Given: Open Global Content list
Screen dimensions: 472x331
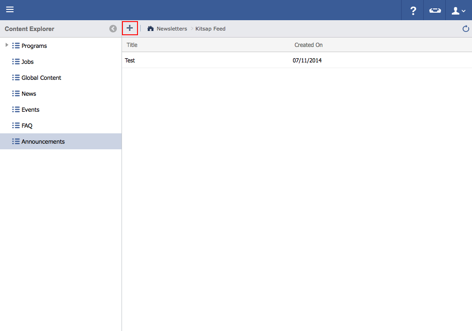Looking at the screenshot, I should point(41,78).
